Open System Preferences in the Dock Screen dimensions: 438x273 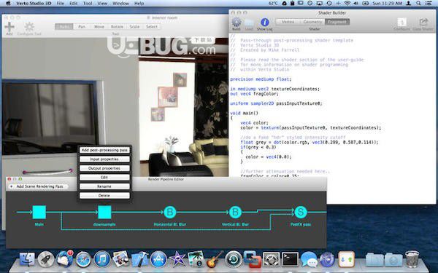pos(272,259)
